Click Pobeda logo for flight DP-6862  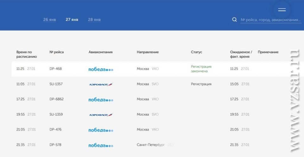(101, 100)
